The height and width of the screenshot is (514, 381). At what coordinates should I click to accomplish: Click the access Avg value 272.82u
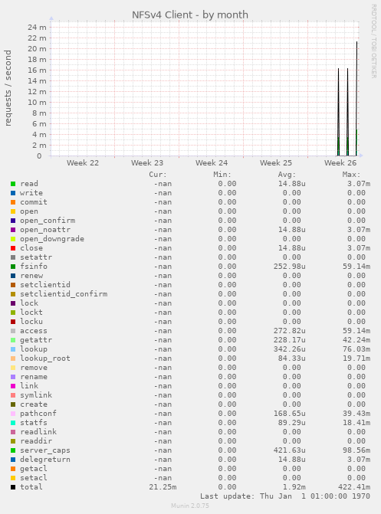(x=290, y=331)
